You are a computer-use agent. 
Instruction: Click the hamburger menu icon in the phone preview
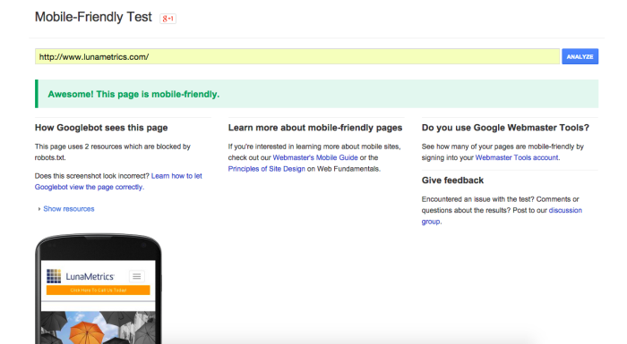(x=137, y=276)
